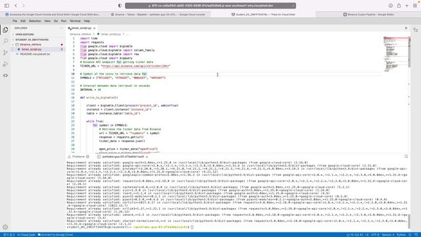Change UTF-8 encoding in status bar
The height and width of the screenshot is (237, 421).
(x=375, y=234)
